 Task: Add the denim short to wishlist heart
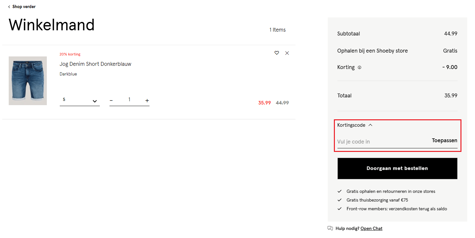tap(276, 53)
